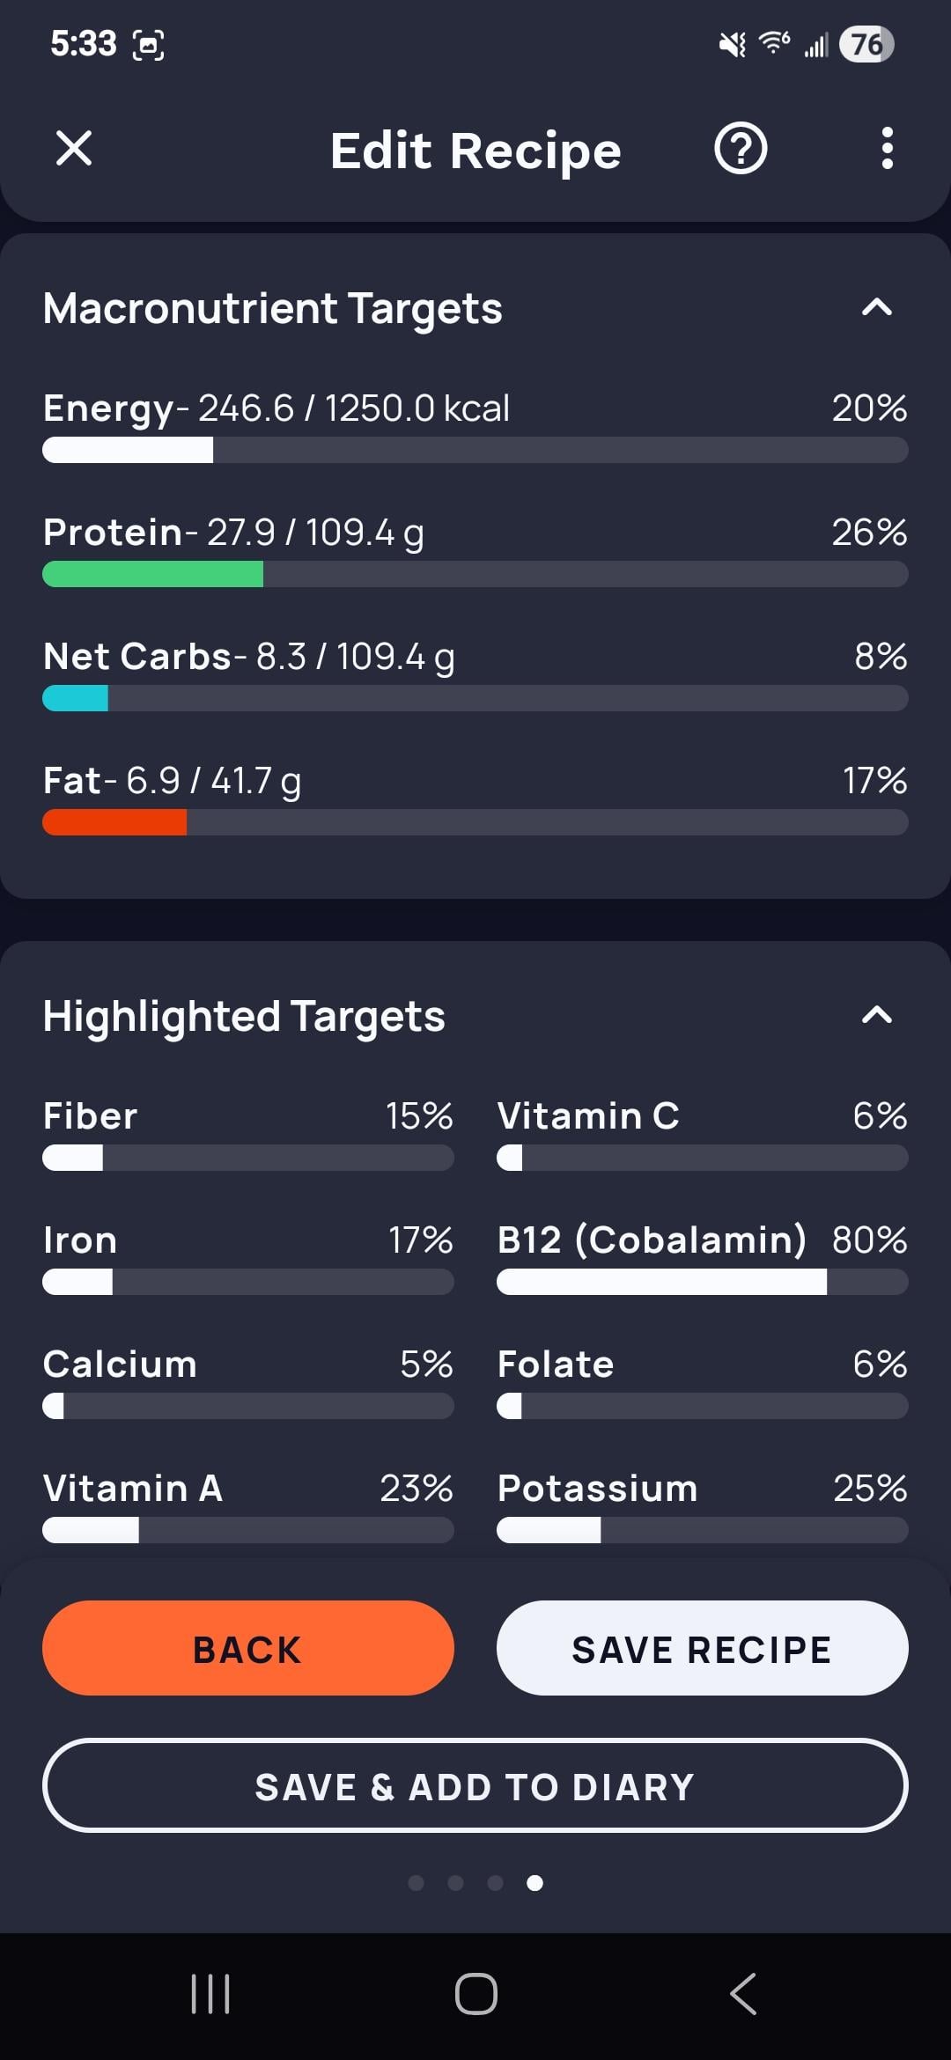
Task: Tap the Back button
Action: (x=248, y=1648)
